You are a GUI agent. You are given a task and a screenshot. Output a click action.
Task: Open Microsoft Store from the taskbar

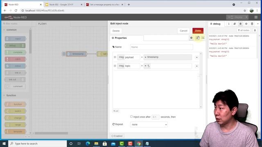click(x=105, y=143)
